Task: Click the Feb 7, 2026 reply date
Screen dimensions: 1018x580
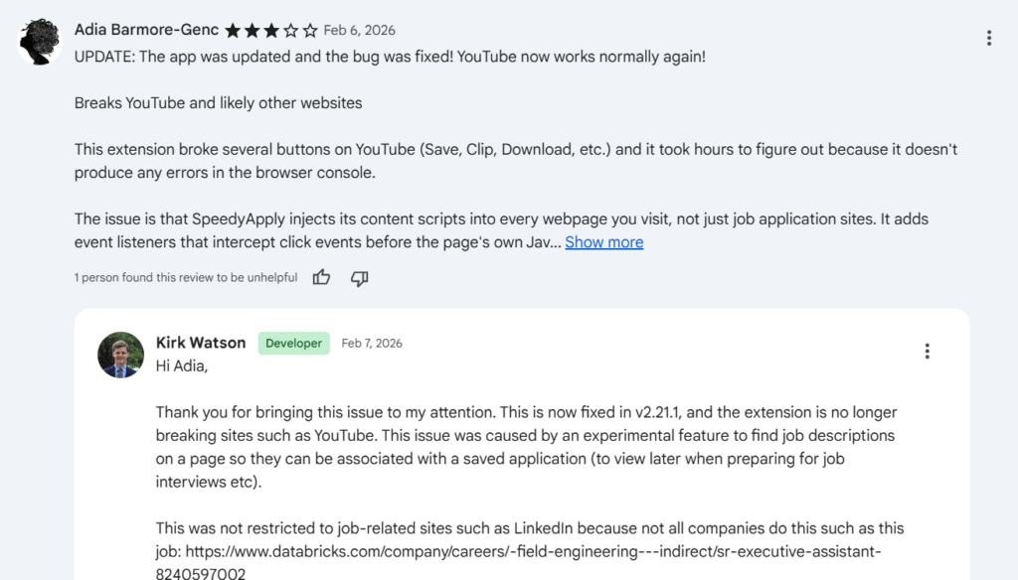Action: click(371, 343)
